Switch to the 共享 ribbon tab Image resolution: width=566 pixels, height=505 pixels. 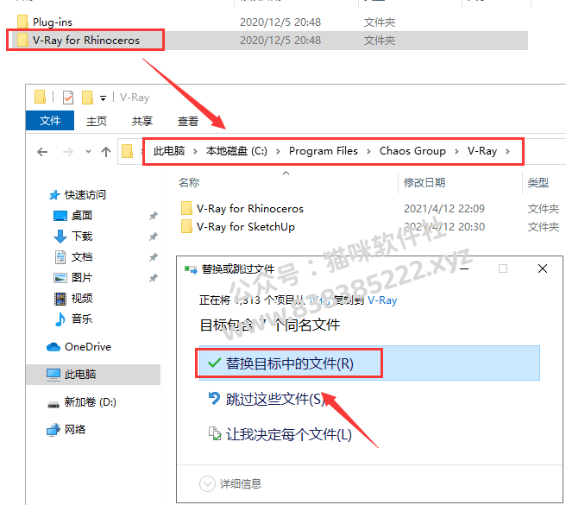click(x=142, y=121)
